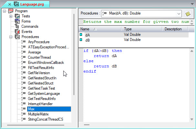Click the Procedures folder icon

(17, 37)
